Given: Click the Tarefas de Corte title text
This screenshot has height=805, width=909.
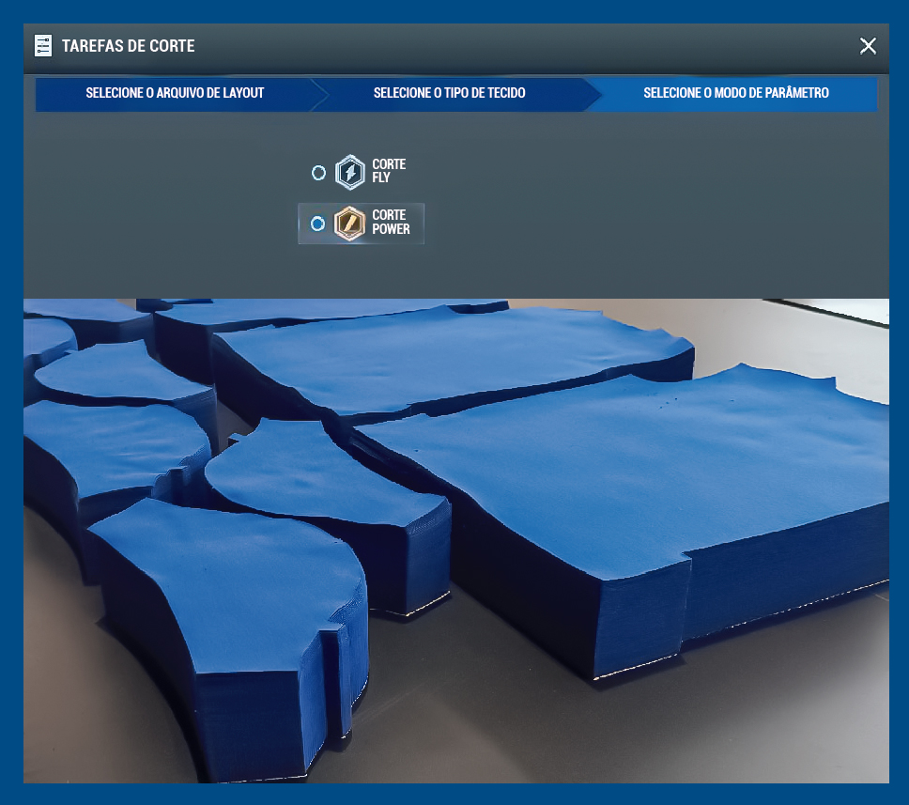Looking at the screenshot, I should point(128,45).
